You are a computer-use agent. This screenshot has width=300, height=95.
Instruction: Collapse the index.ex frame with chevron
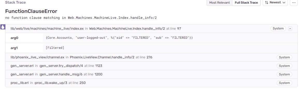point(290,29)
